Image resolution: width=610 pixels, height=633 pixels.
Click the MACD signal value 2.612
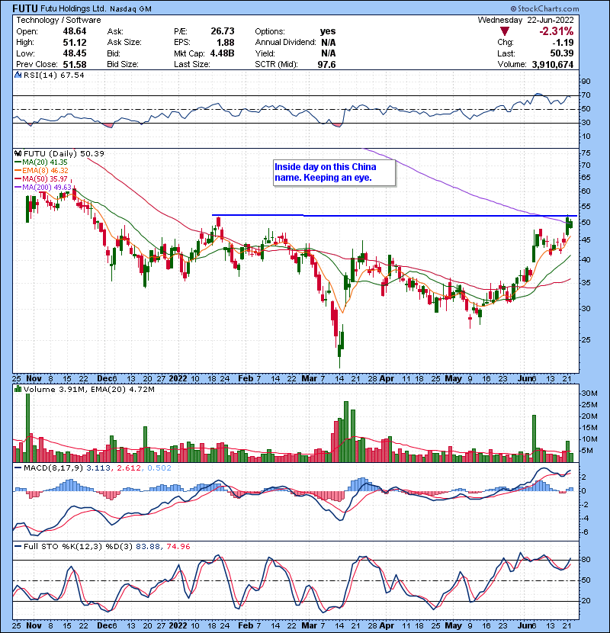click(129, 468)
